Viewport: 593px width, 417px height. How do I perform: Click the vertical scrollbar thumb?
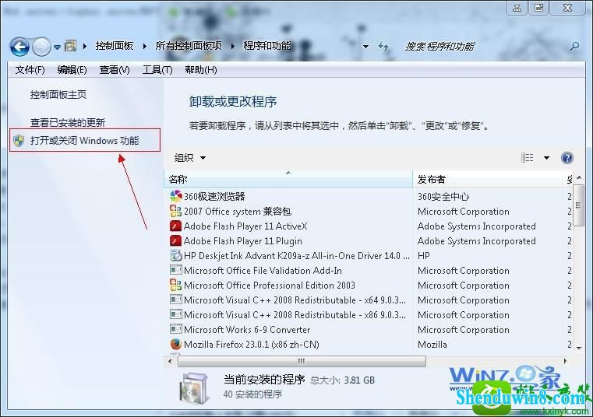[x=578, y=205]
